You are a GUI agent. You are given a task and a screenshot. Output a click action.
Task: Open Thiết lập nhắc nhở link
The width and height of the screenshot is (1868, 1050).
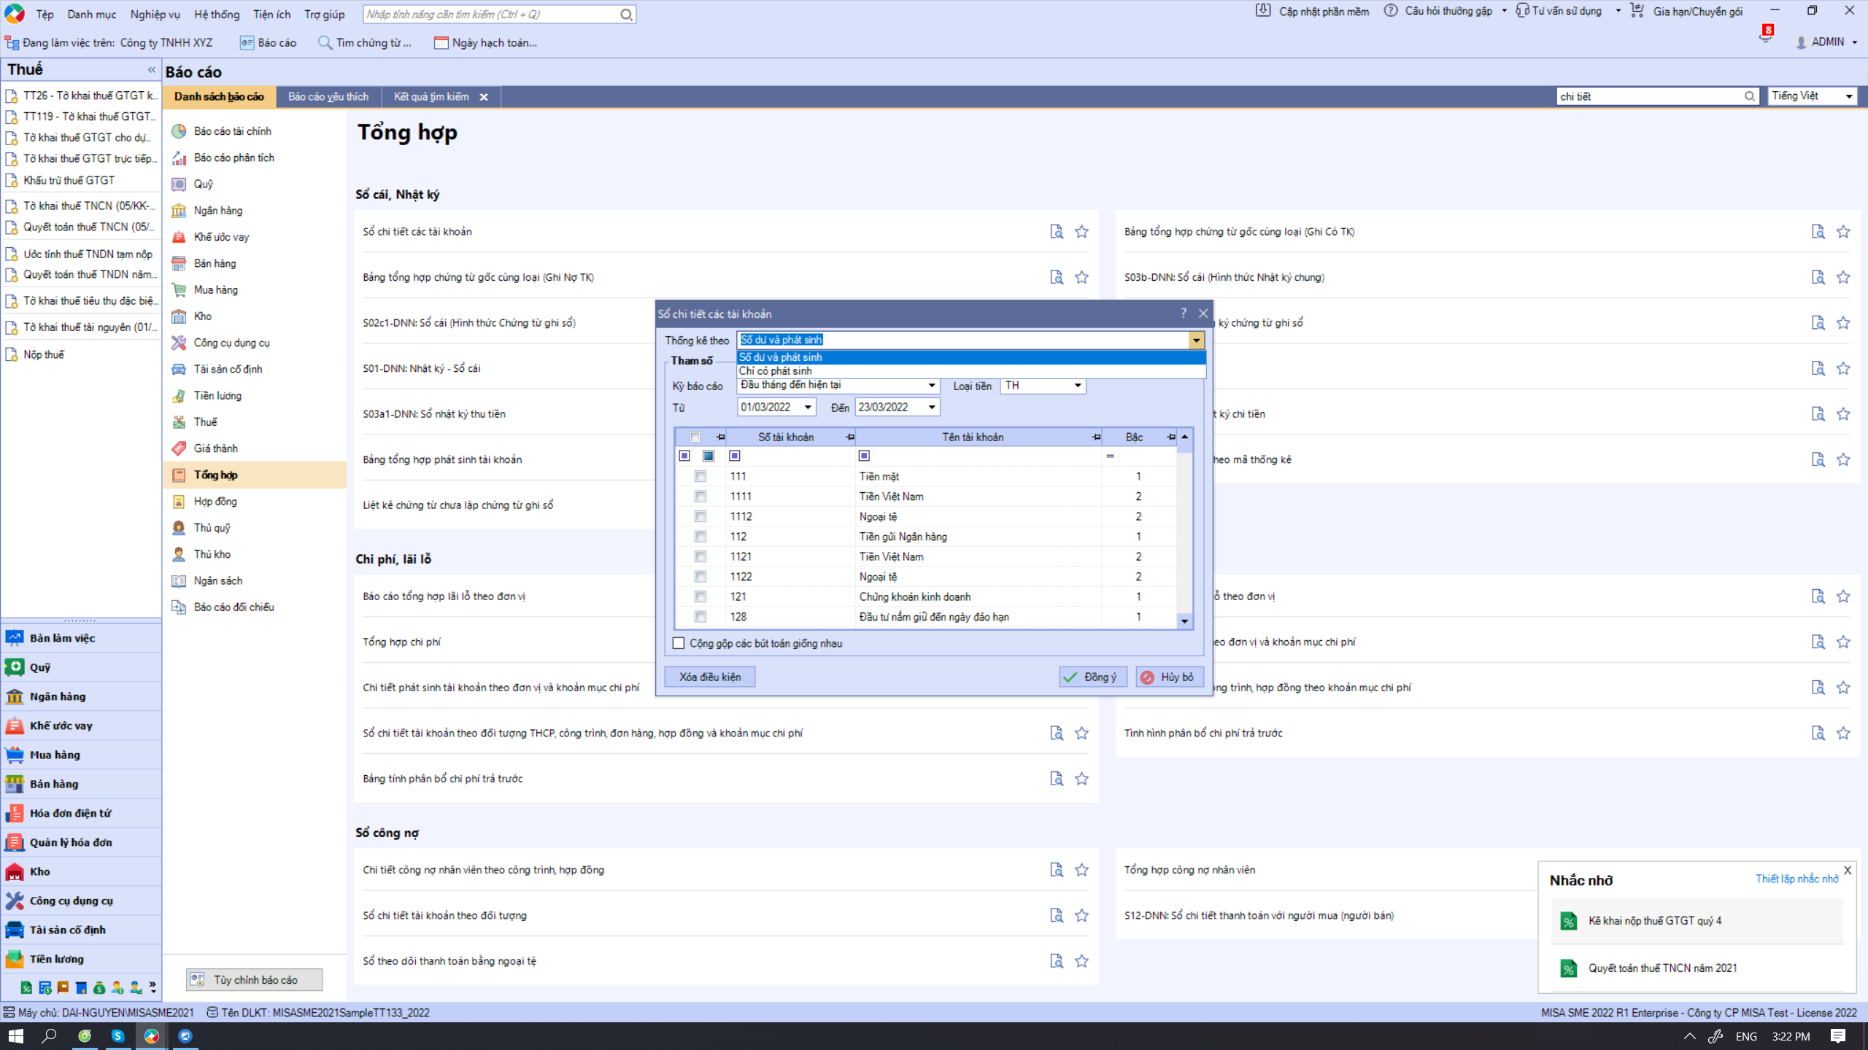1796,879
